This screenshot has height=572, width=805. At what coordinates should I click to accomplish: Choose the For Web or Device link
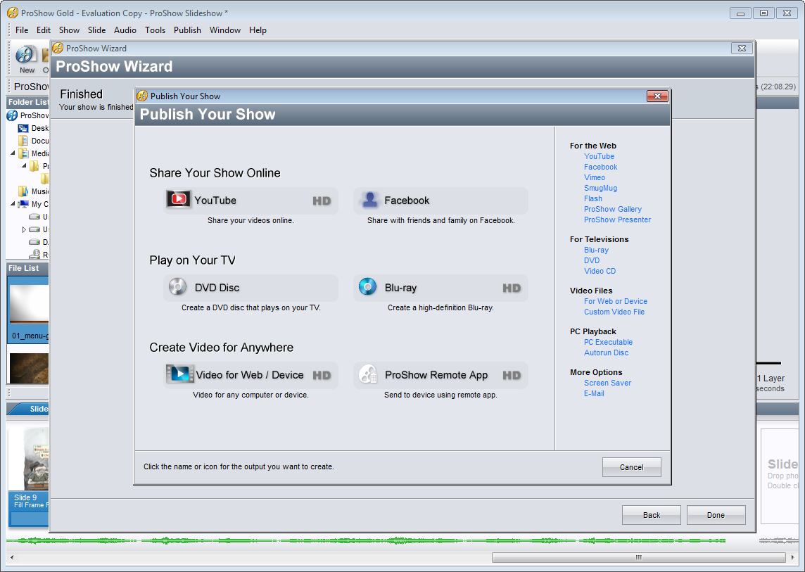click(616, 301)
